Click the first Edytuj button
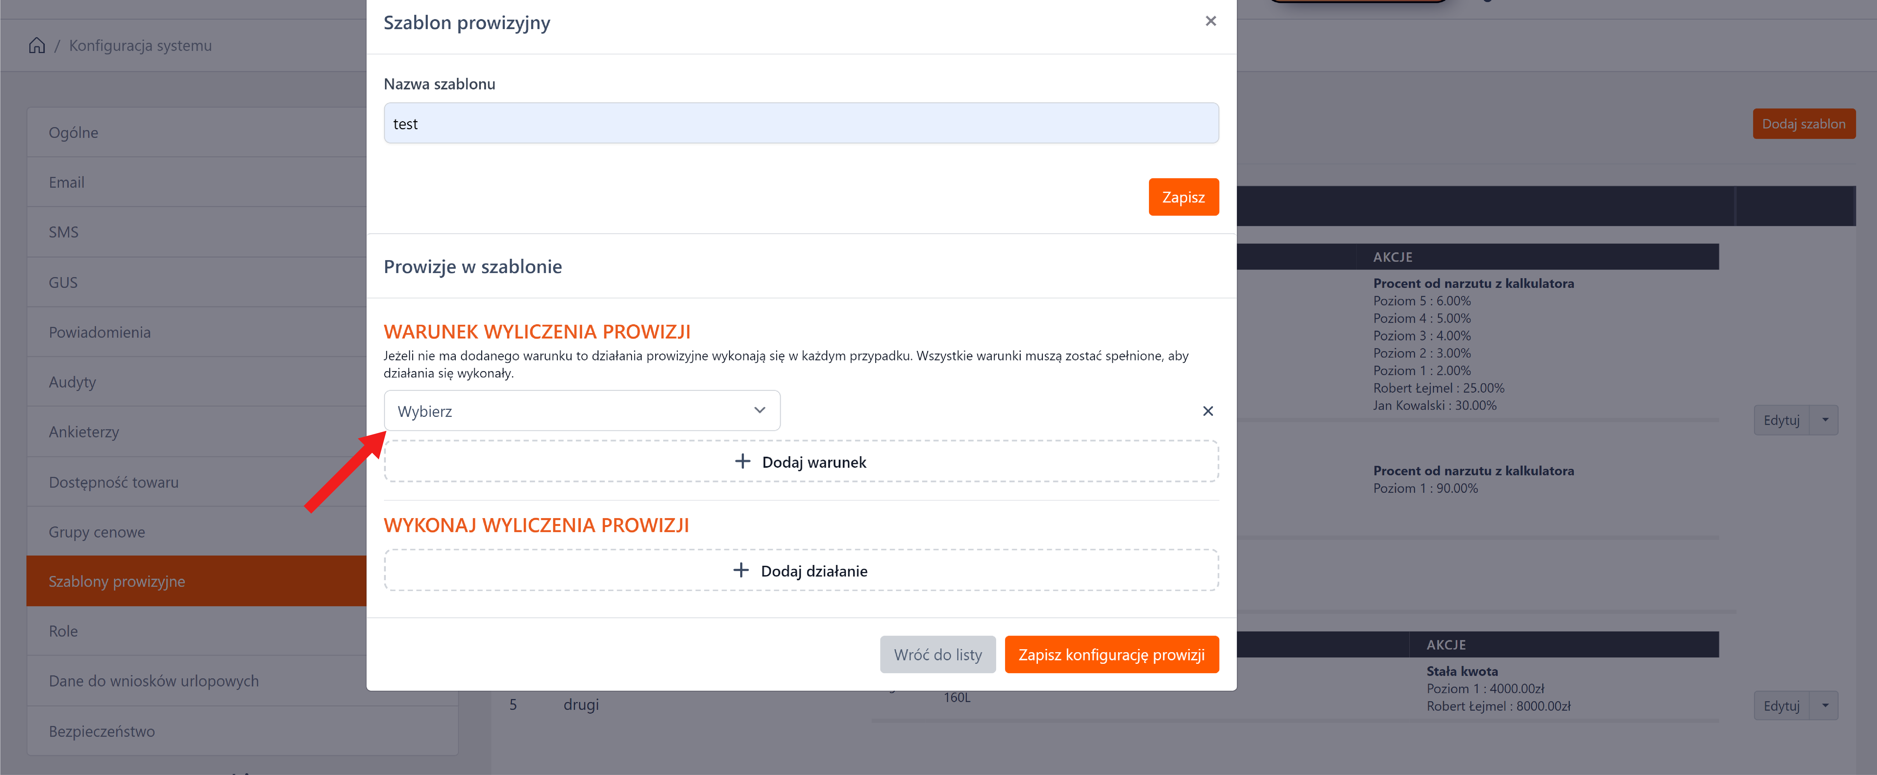The width and height of the screenshot is (1877, 775). [1781, 420]
